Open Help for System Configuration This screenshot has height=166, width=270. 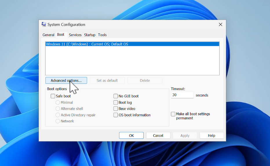(212, 135)
